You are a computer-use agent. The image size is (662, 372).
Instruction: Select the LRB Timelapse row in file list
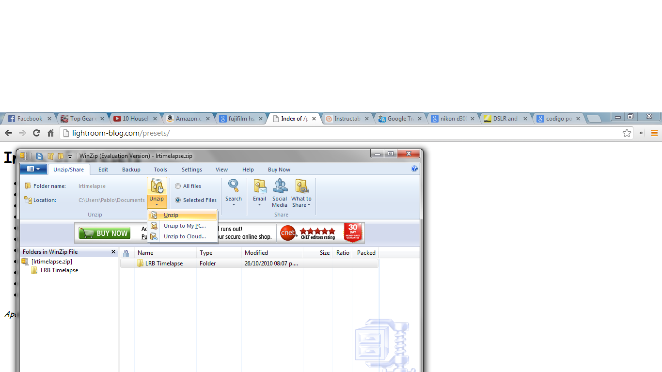click(249, 263)
